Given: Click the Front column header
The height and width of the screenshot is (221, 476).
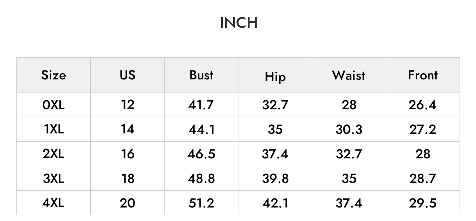Looking at the screenshot, I should click(423, 75).
